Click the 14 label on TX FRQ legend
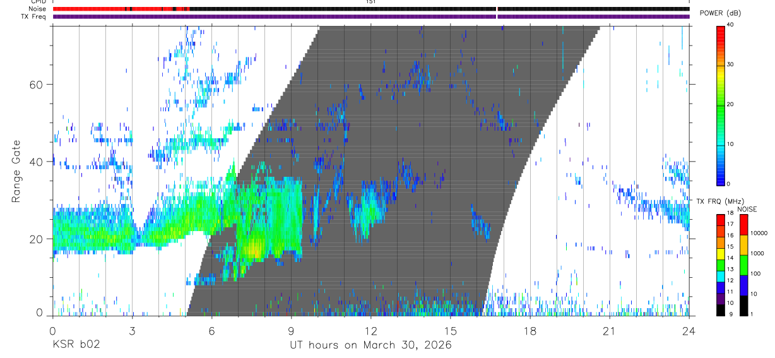The height and width of the screenshot is (358, 775). 731,258
